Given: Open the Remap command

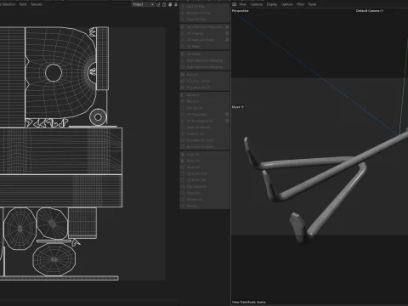Looking at the screenshot, I should click(204, 206).
